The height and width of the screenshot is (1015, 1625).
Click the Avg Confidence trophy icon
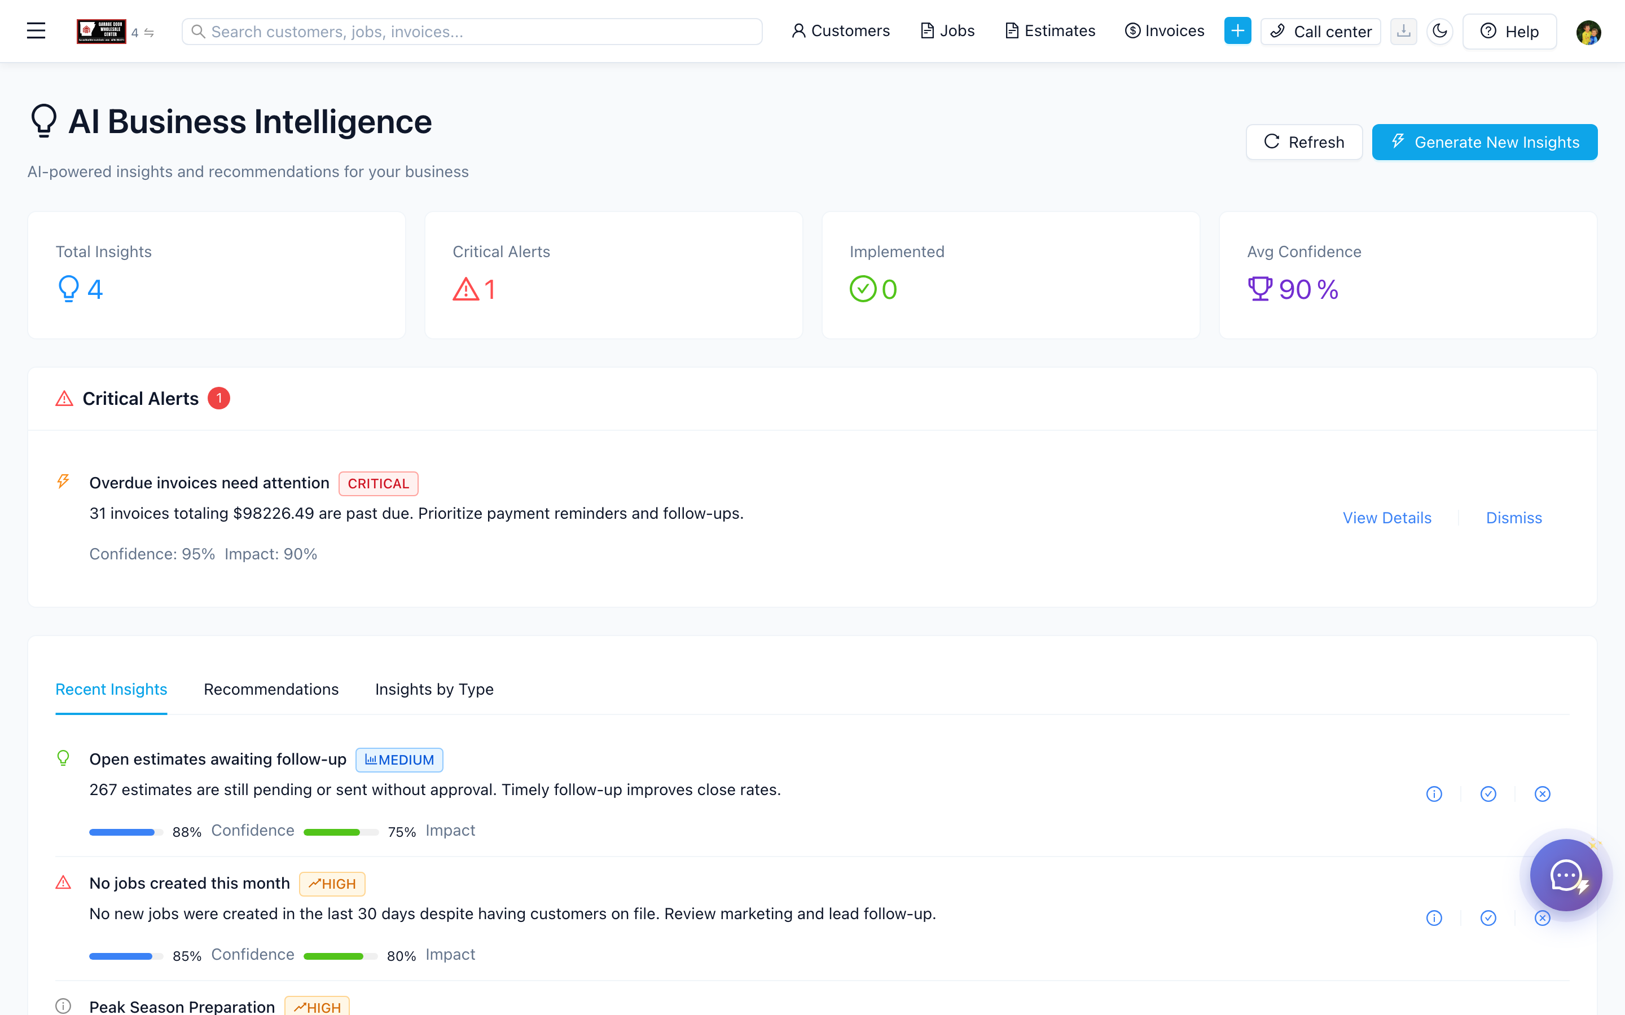1260,289
